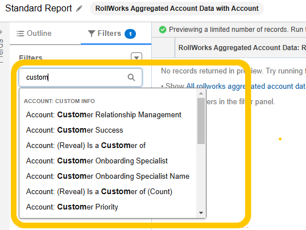Click the pencil icon beside Standard Report

(x=79, y=9)
